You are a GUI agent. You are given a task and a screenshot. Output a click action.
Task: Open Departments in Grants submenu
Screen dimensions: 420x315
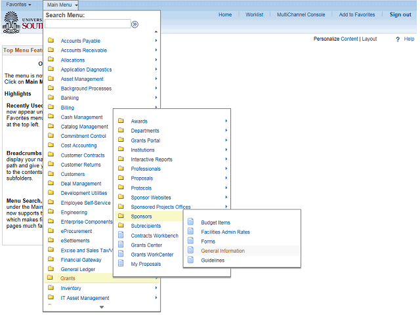point(145,131)
